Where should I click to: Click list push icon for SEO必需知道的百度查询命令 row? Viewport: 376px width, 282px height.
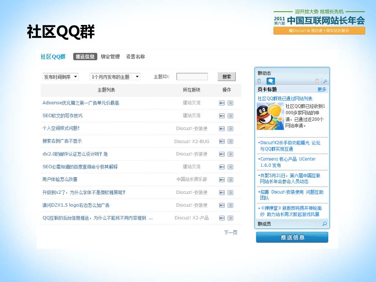coord(231,167)
